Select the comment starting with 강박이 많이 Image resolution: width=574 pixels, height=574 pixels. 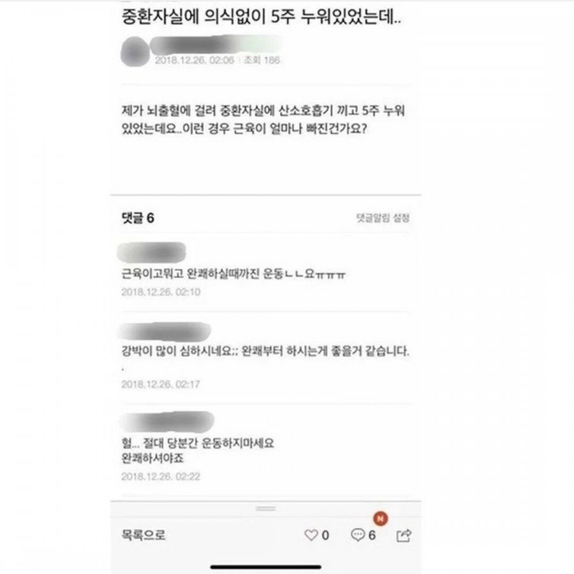[x=265, y=351]
